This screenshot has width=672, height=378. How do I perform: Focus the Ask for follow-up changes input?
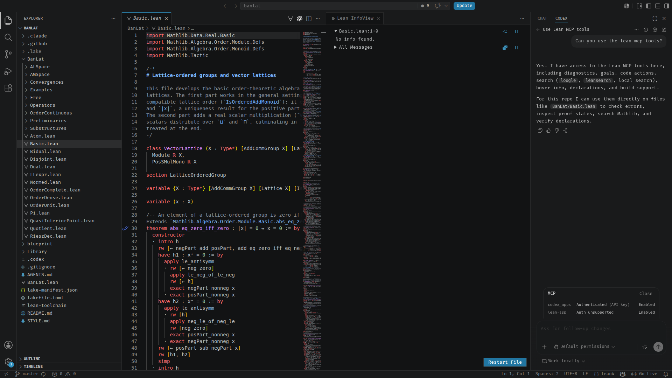[601, 329]
